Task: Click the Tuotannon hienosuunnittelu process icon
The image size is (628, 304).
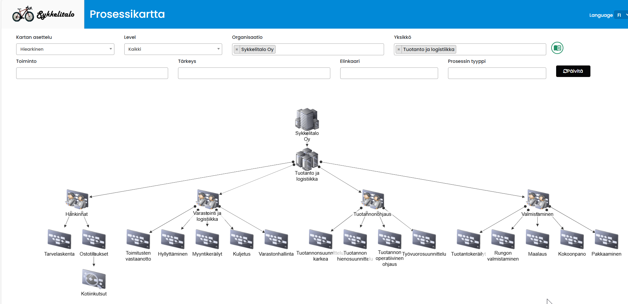Action: click(355, 239)
